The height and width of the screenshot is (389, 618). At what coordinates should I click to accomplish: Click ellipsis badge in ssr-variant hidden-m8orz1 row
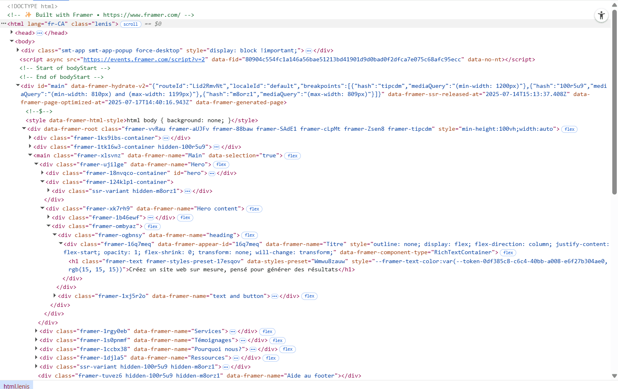pyautogui.click(x=188, y=191)
